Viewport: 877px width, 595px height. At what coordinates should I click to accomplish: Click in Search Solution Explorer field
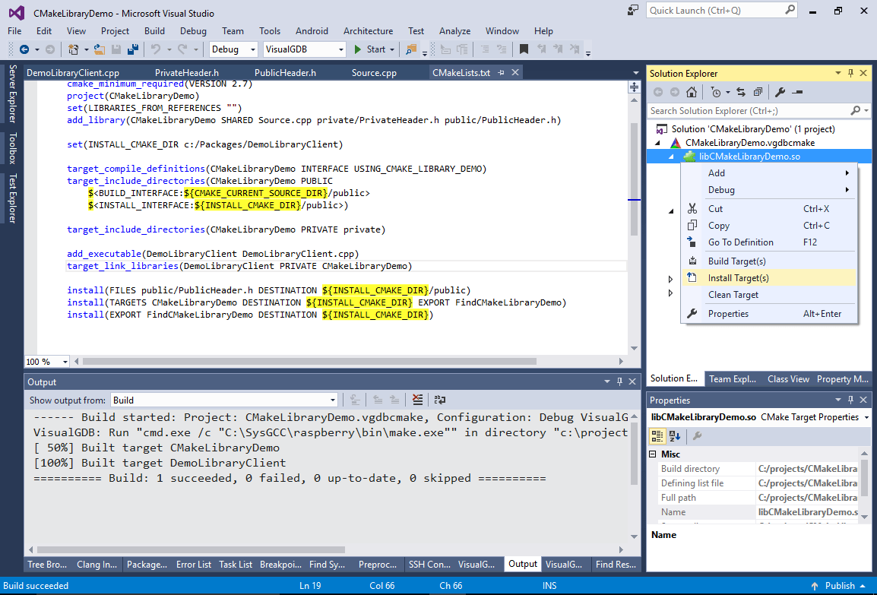coord(749,111)
